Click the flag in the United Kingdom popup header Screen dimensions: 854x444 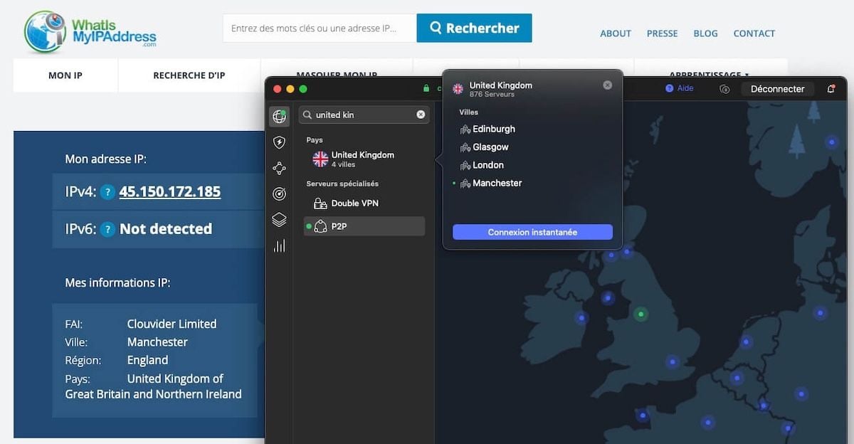(x=458, y=89)
